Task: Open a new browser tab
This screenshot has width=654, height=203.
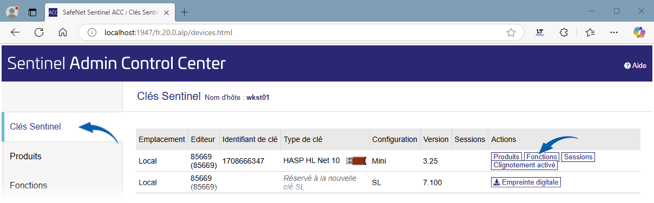Action: (x=185, y=12)
